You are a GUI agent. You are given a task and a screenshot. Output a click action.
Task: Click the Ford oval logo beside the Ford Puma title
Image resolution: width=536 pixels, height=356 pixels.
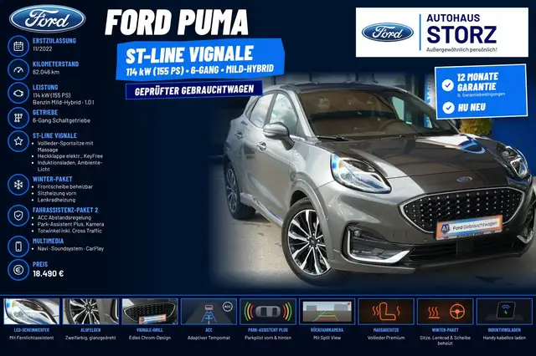(x=47, y=19)
